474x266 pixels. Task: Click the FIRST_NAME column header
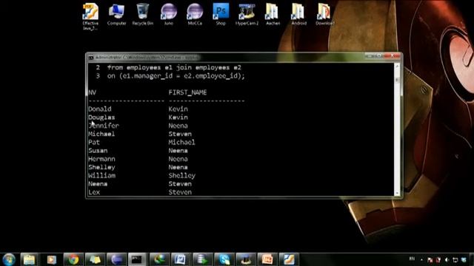pyautogui.click(x=187, y=92)
